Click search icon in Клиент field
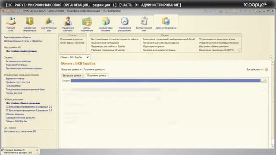 pos(266,81)
